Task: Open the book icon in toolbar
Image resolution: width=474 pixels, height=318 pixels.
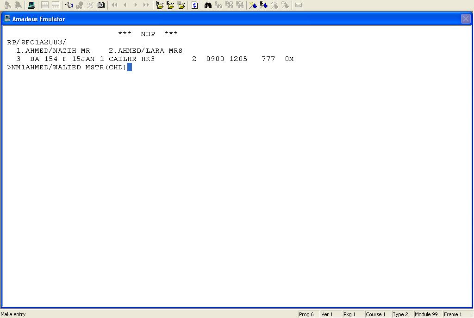Action: point(101,5)
